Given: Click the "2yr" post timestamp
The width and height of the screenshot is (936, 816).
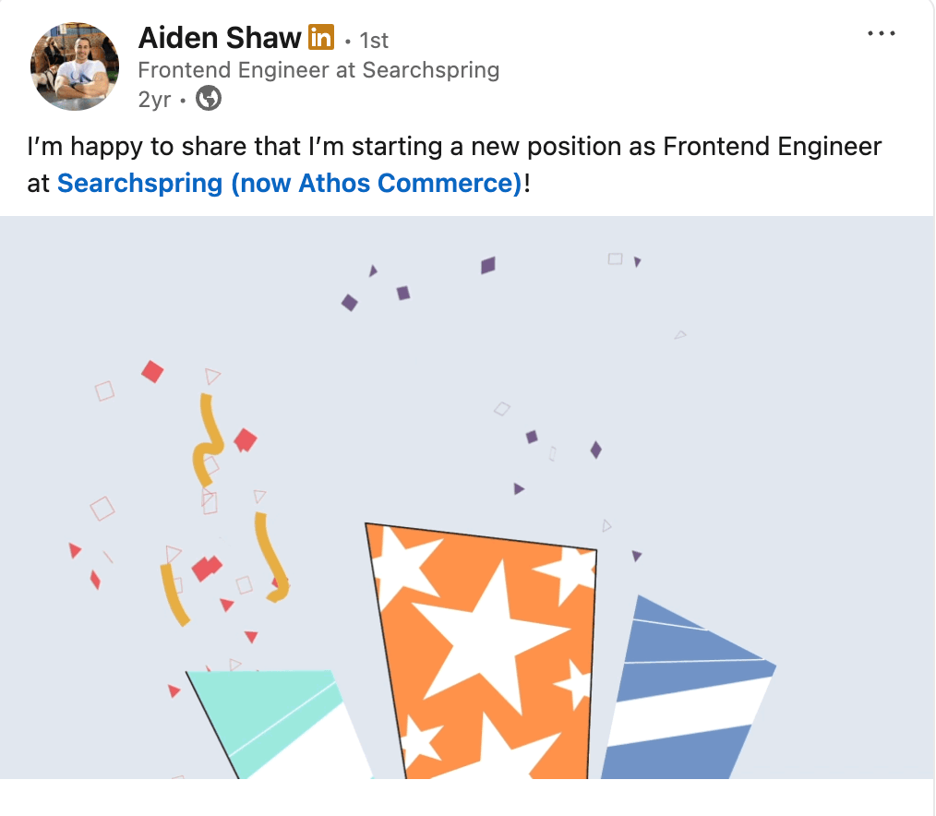Looking at the screenshot, I should click(x=154, y=100).
